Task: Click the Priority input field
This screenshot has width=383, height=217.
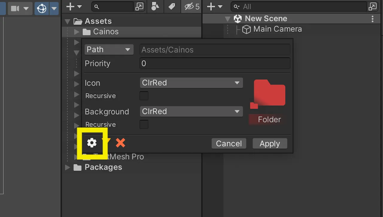Action: 215,63
